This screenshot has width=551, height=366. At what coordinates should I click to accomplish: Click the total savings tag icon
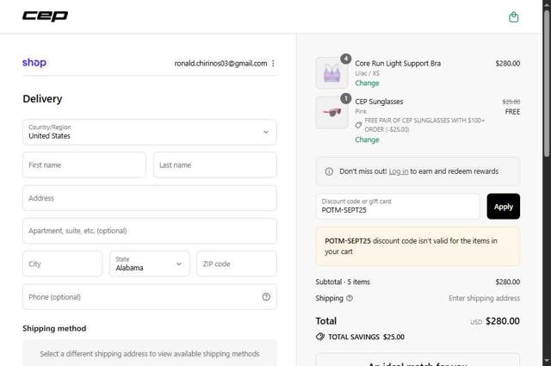pos(319,337)
